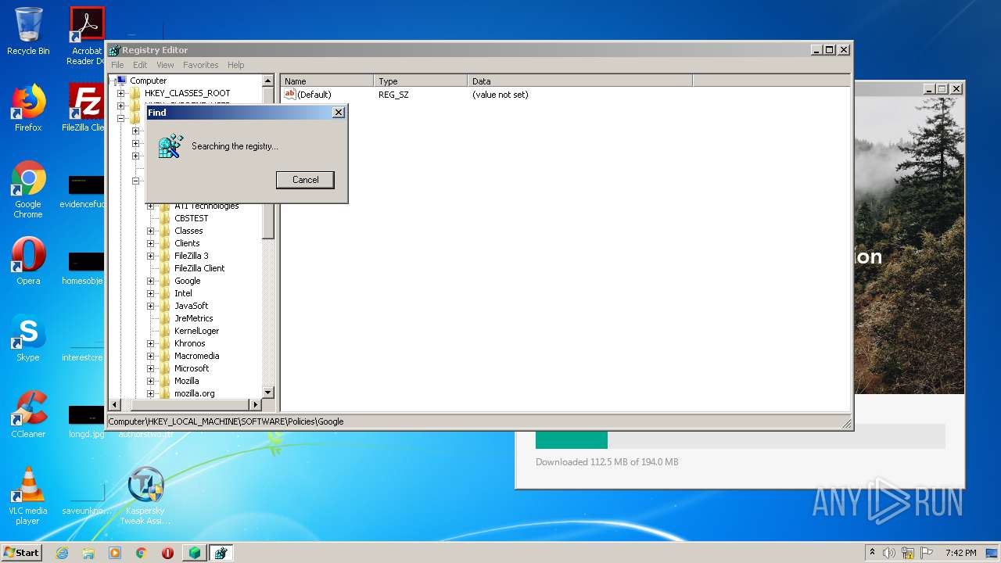The image size is (1001, 563).
Task: Expand the Classes registry key
Action: (x=150, y=231)
